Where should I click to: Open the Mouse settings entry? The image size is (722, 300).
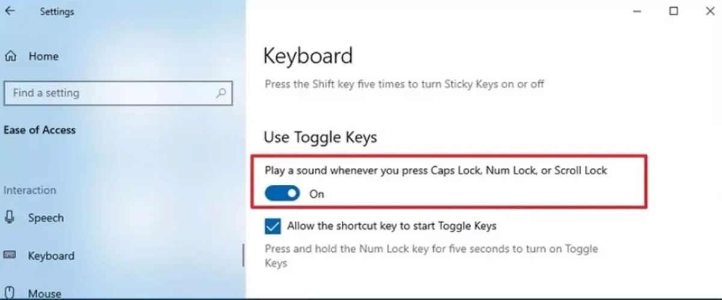(x=45, y=293)
